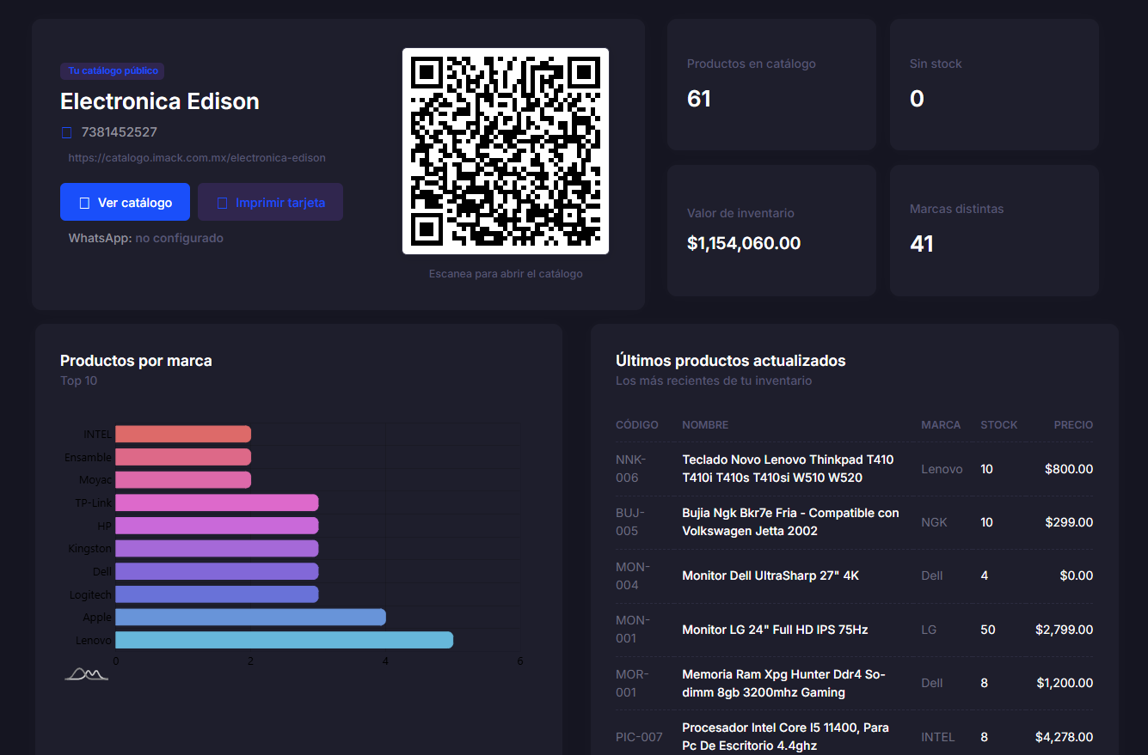Select the Ensamble bar in the chart
The height and width of the screenshot is (755, 1148).
pyautogui.click(x=183, y=457)
